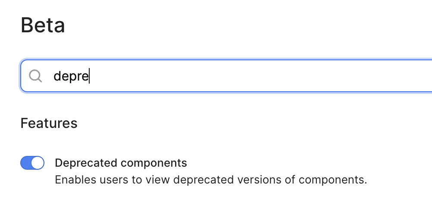Click the magnifying glass search icon
The width and height of the screenshot is (432, 199).
coord(35,76)
